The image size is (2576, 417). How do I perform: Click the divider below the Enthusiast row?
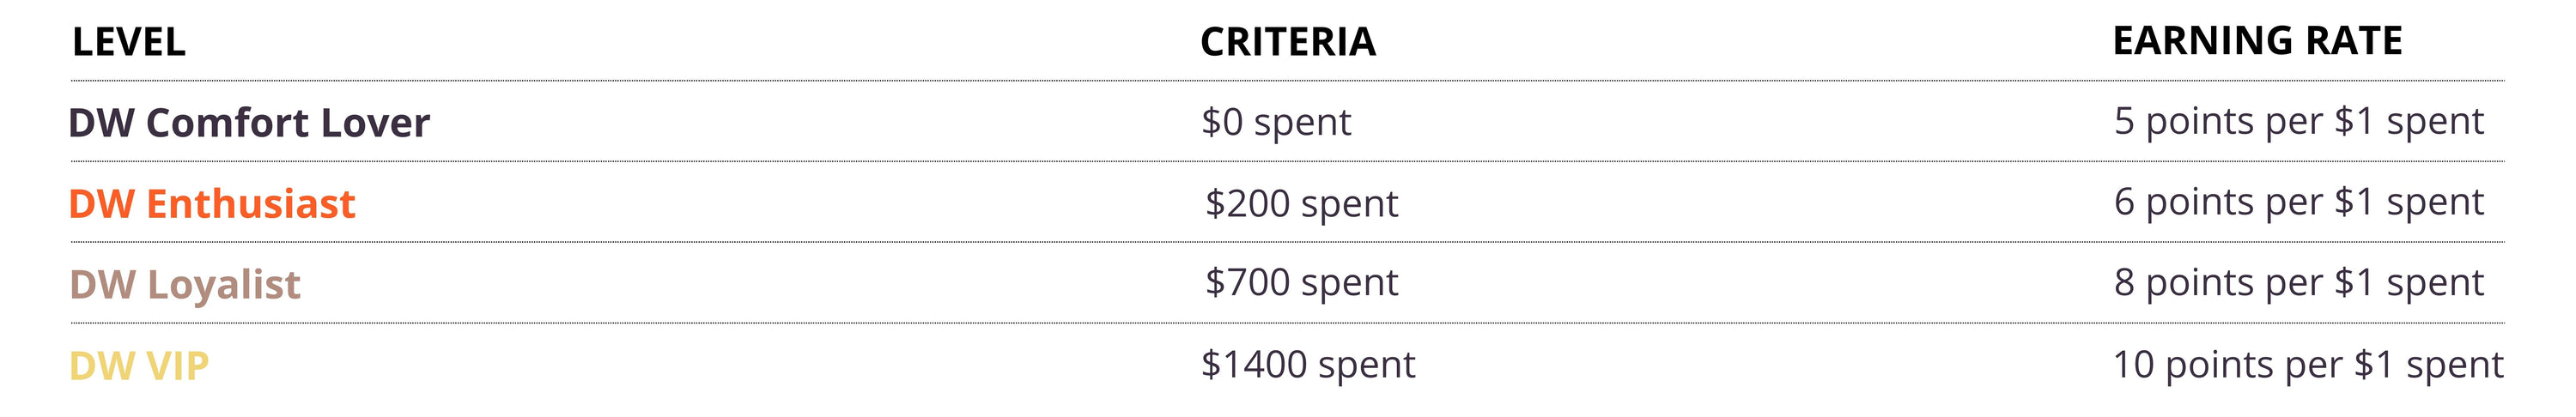[1287, 242]
